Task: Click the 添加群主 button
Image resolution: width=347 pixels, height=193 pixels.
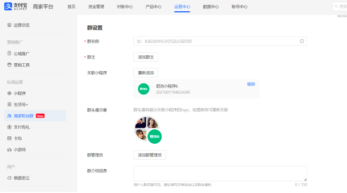Action: 146,57
